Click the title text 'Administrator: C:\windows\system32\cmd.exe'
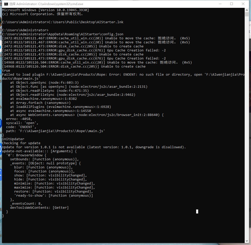Viewport: 251px width, 245px height. click(50, 4)
